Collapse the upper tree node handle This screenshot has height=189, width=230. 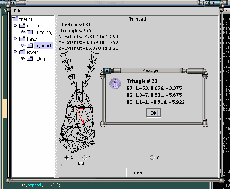(x=15, y=26)
